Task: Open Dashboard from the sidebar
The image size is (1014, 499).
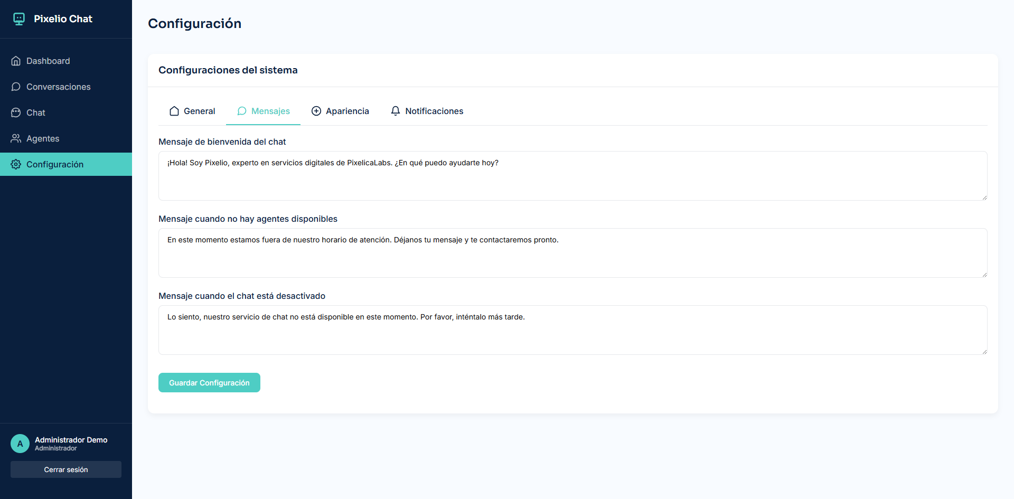Action: [x=66, y=61]
